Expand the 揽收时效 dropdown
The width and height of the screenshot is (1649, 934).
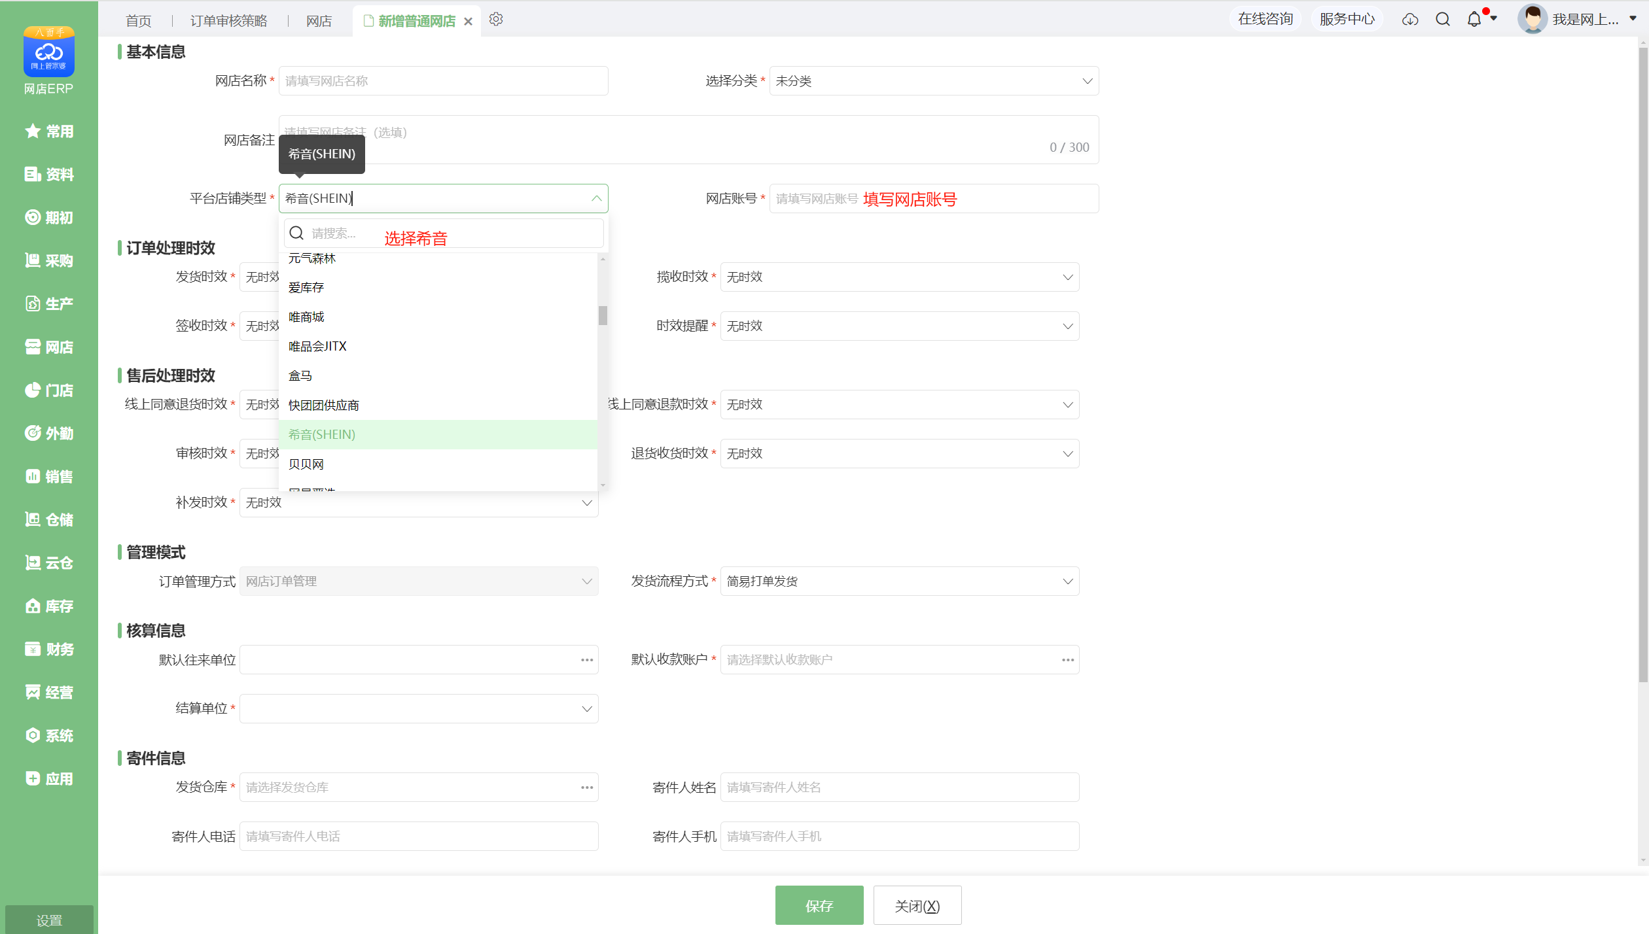point(1067,277)
